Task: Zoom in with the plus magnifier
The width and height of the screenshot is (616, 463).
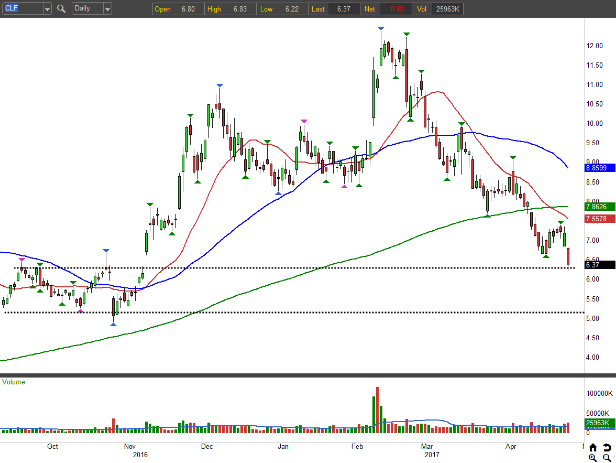Action: pyautogui.click(x=593, y=457)
